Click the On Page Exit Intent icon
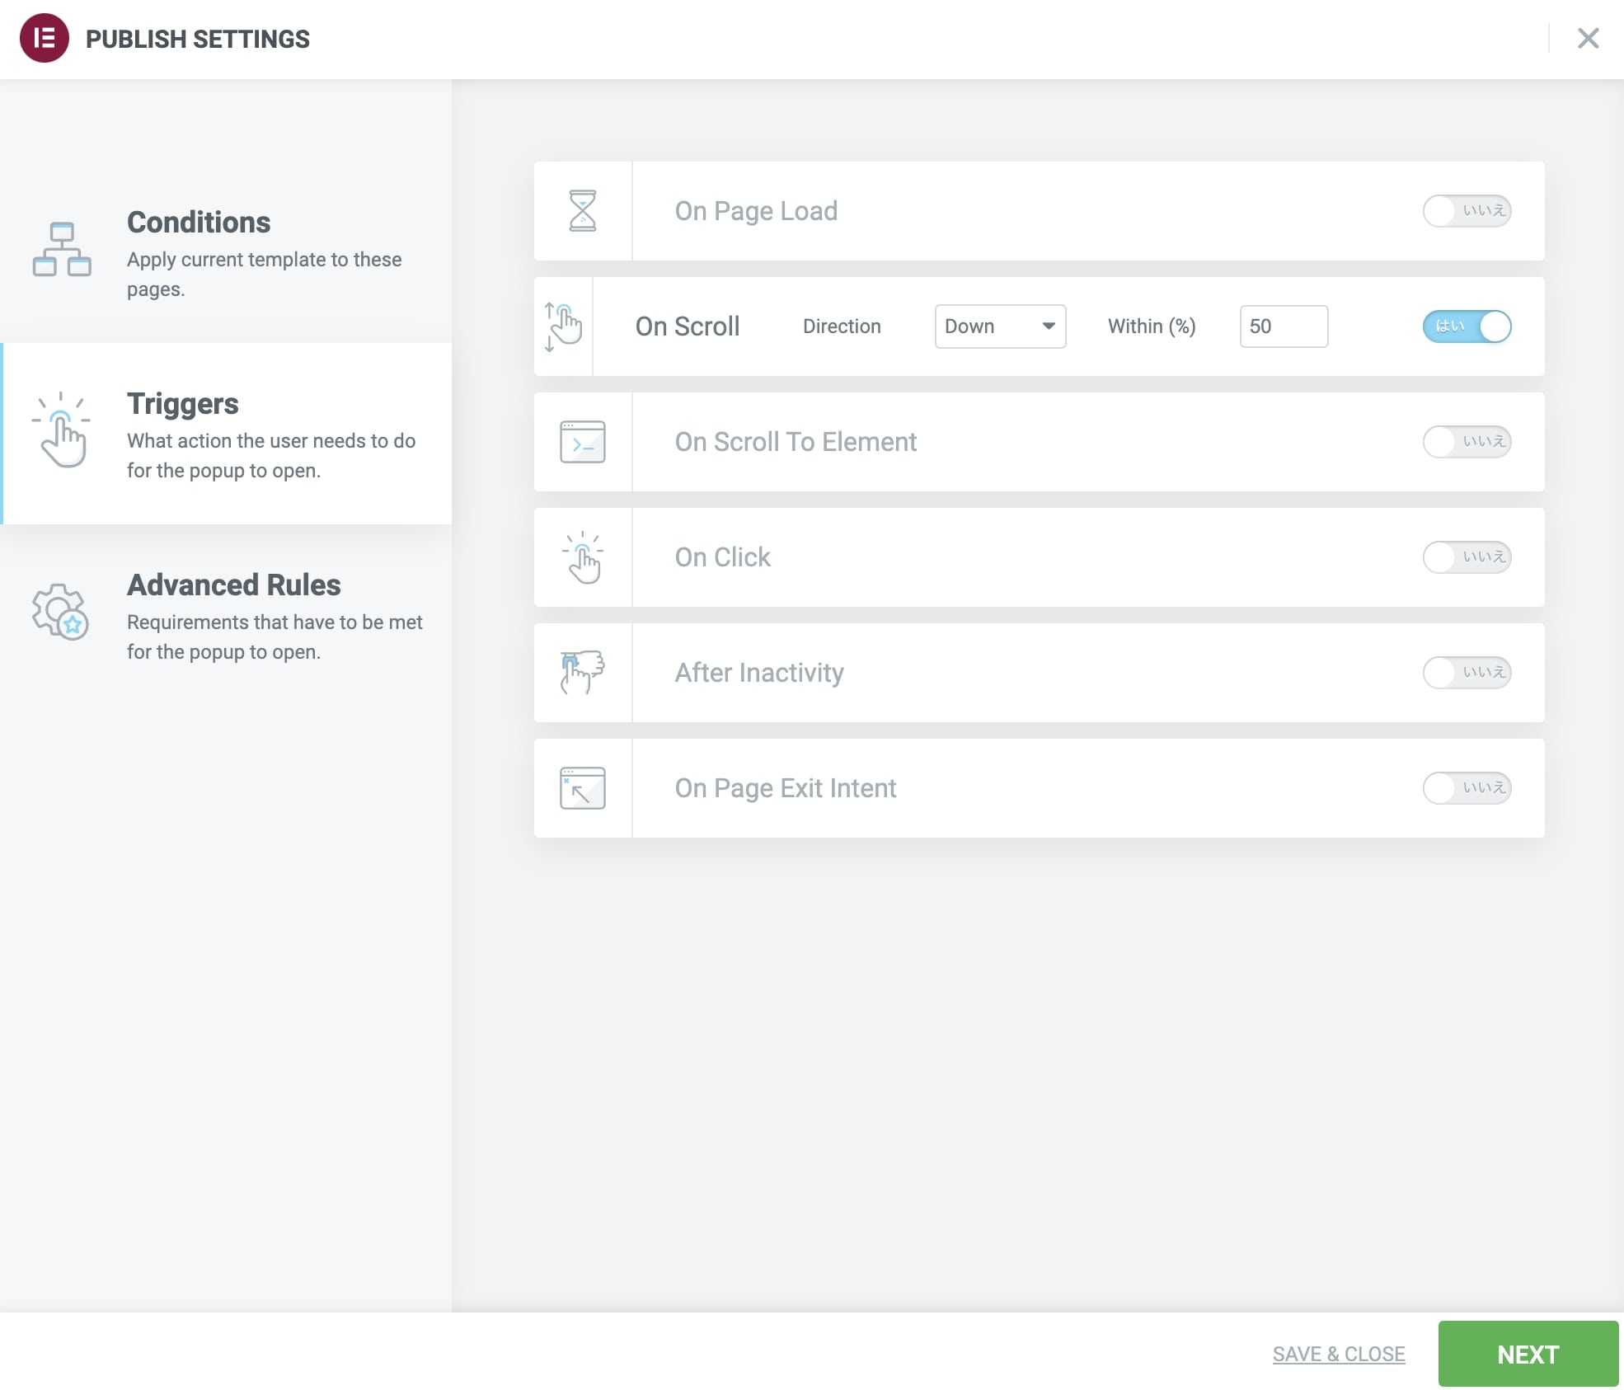 coord(582,788)
